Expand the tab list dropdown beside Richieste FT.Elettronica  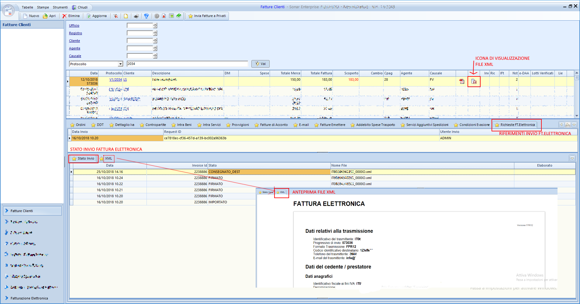574,125
